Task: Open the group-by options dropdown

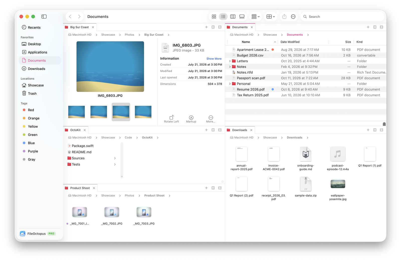Action: [x=255, y=17]
